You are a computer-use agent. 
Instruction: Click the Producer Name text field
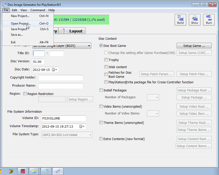pos(61,86)
